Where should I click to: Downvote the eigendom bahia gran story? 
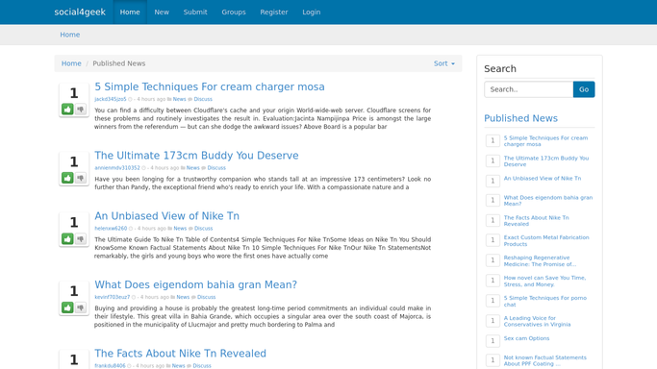[81, 307]
